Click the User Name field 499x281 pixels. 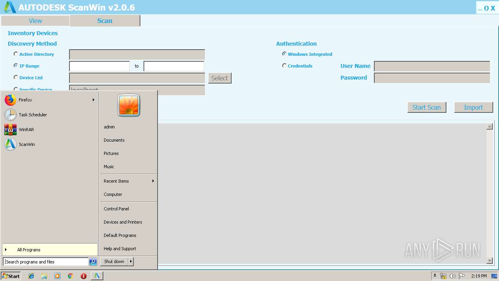point(432,66)
